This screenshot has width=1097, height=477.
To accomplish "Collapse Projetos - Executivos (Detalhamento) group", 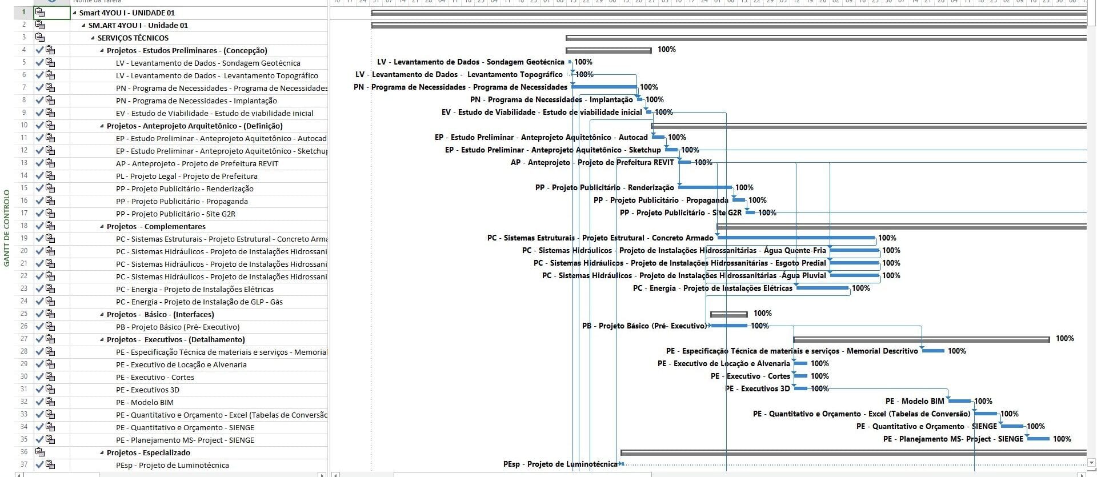I will (102, 339).
